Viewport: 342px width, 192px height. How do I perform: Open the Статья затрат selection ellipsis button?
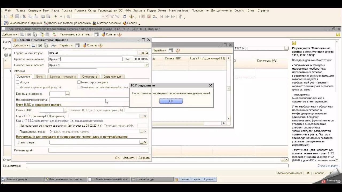pos(141,142)
